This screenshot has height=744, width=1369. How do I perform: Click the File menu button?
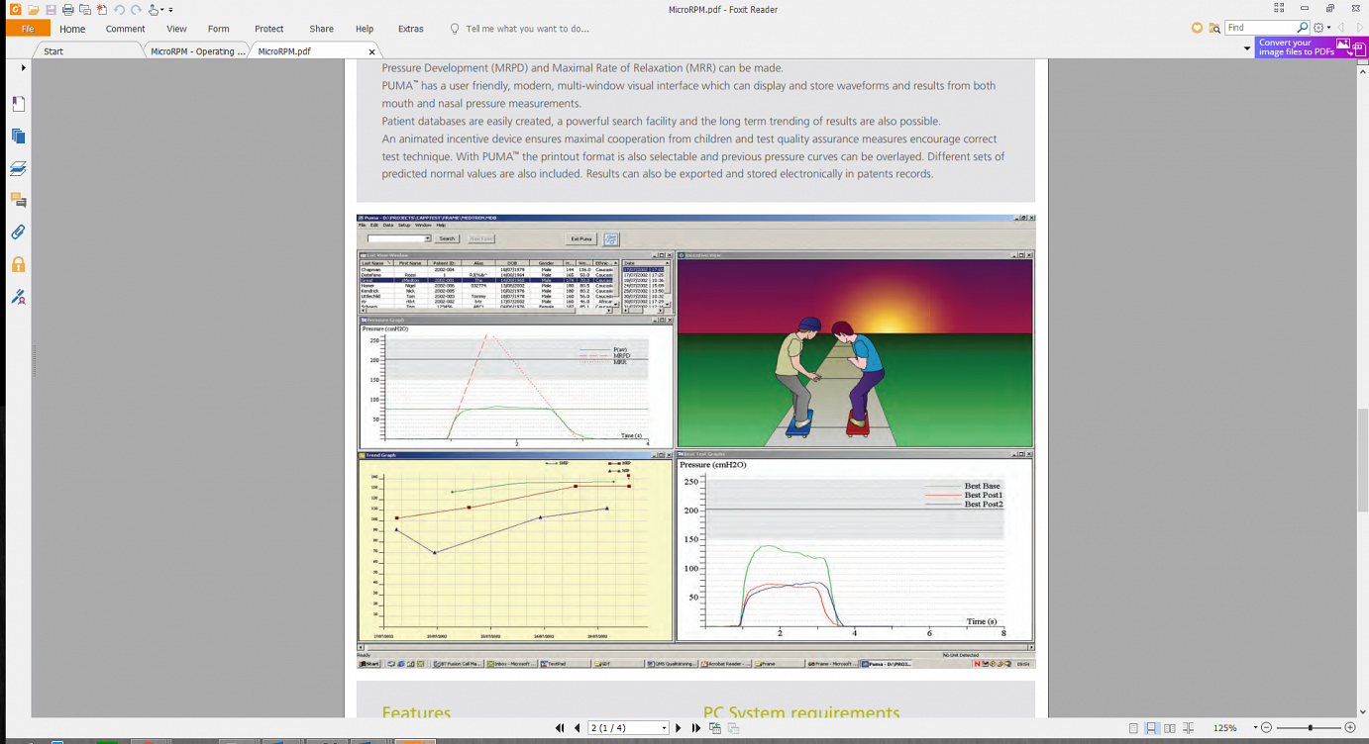27,29
